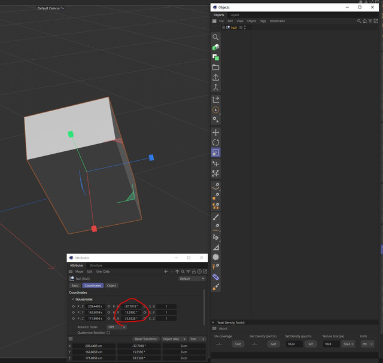Select the pen with orange square icon
The image size is (383, 363).
215,196
